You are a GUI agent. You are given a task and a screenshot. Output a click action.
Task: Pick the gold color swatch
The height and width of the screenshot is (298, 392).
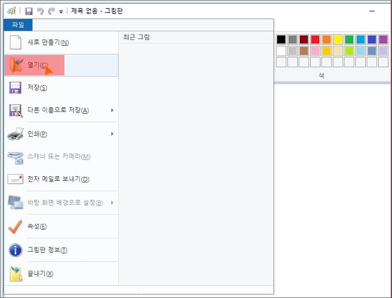pos(326,51)
